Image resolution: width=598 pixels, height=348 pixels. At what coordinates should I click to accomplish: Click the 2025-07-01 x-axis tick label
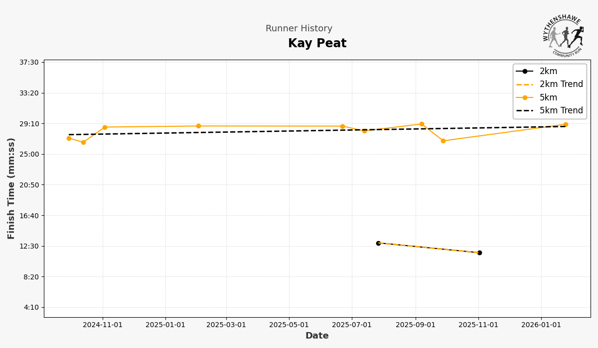click(352, 325)
